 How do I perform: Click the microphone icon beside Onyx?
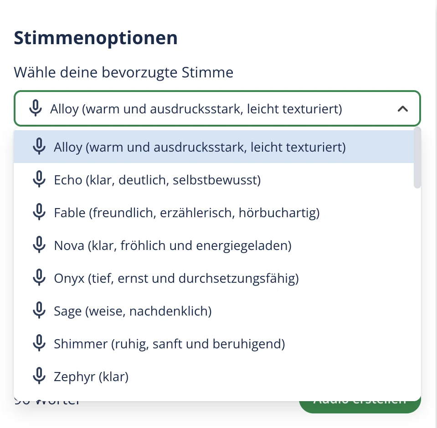click(39, 278)
